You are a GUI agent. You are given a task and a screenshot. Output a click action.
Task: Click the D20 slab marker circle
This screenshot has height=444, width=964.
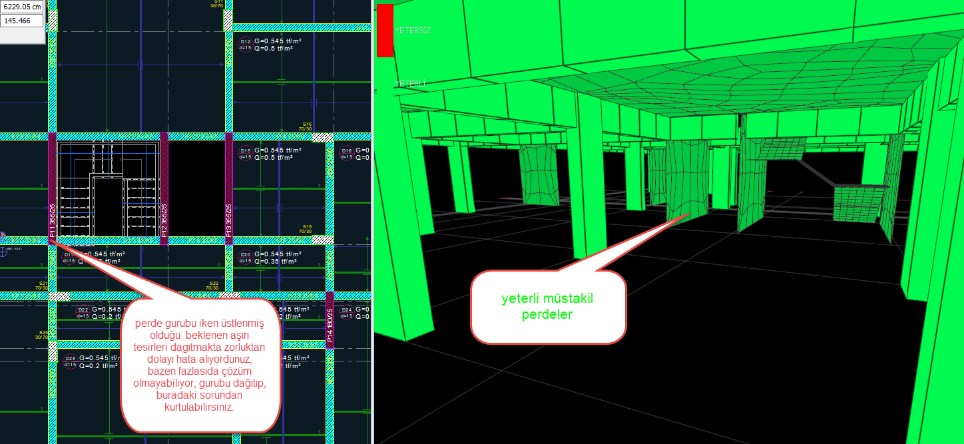pyautogui.click(x=245, y=257)
